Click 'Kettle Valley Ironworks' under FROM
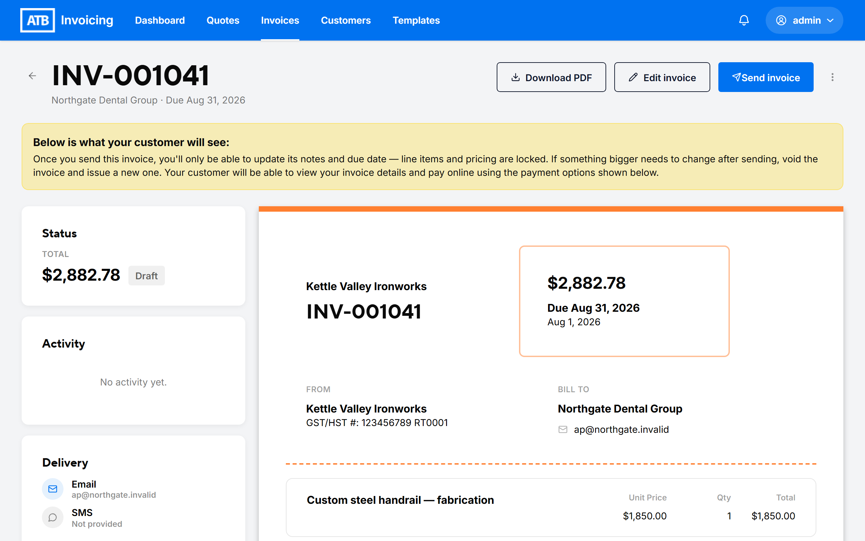This screenshot has width=865, height=541. (366, 408)
